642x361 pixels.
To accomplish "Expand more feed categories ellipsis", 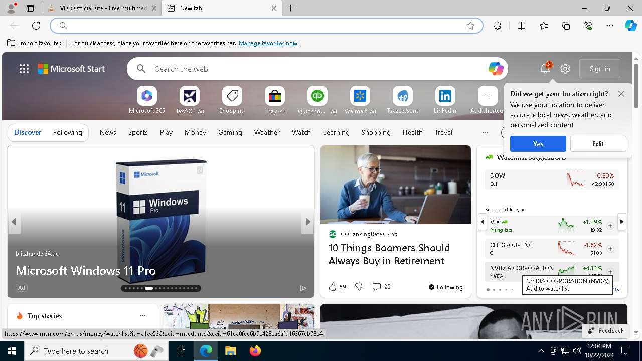I will click(x=485, y=133).
